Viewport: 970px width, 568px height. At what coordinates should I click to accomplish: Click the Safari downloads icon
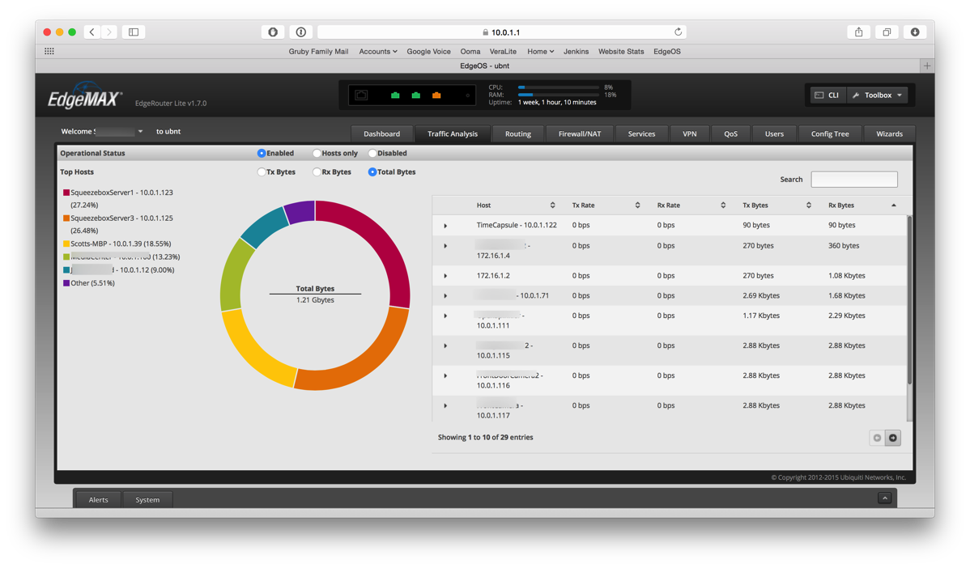pyautogui.click(x=914, y=32)
